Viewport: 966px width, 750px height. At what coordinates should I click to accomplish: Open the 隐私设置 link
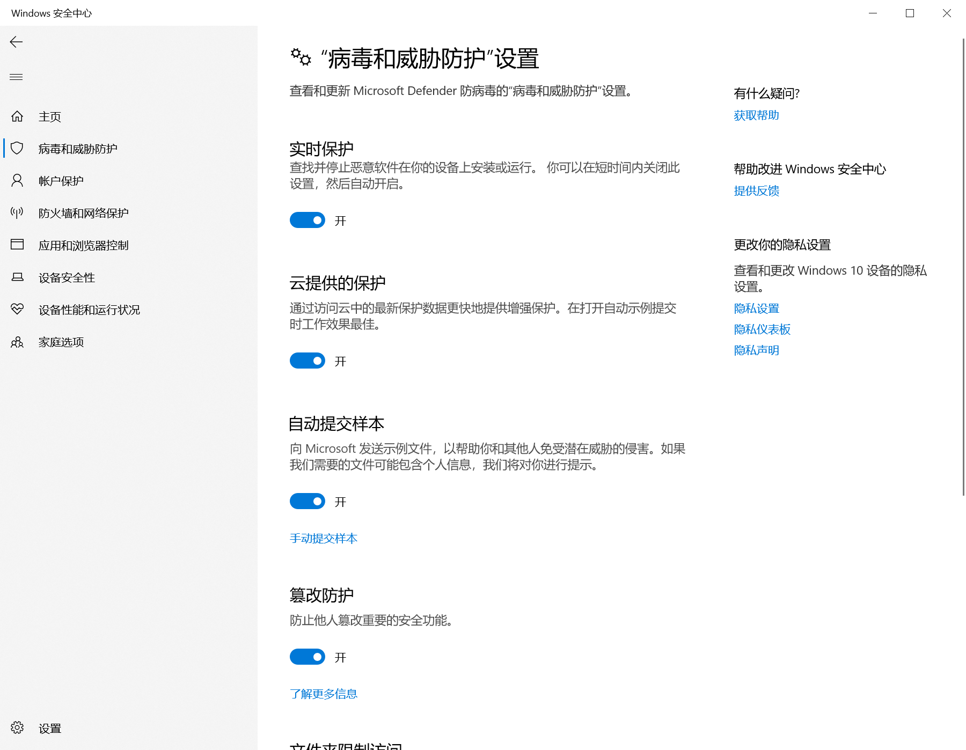point(756,308)
